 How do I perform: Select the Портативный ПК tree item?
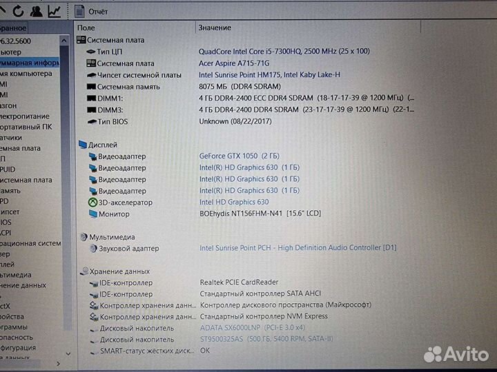[x=26, y=127]
